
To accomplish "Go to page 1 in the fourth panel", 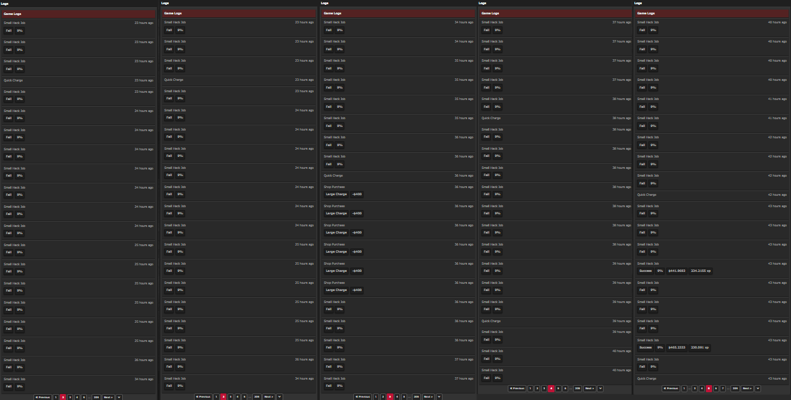I will [530, 389].
